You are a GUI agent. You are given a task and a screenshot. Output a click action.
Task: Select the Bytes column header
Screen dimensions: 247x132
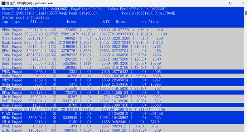[x=121, y=22]
